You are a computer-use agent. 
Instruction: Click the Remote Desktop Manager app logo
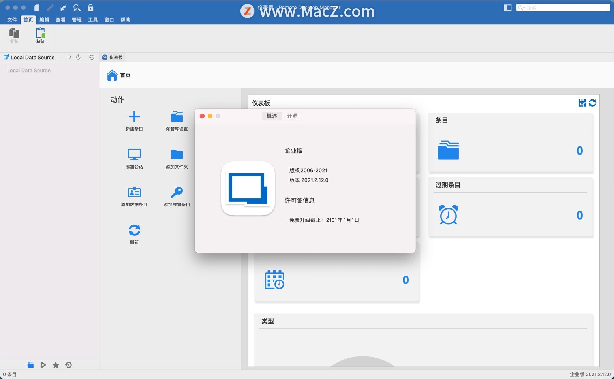click(x=248, y=188)
